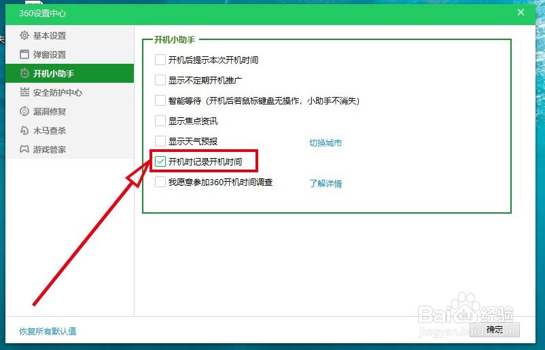Go to 安全防护中心 settings
The image size is (545, 350).
point(69,92)
